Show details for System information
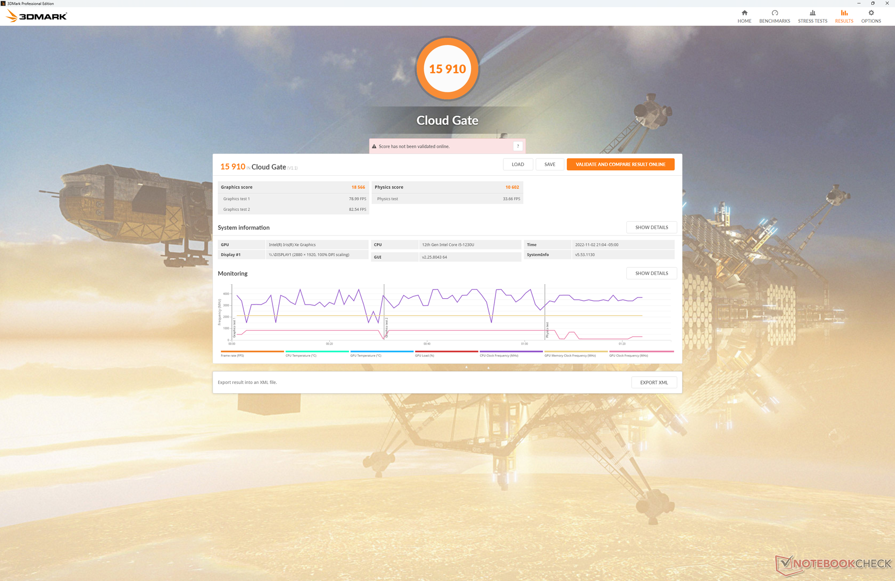The height and width of the screenshot is (581, 895). click(x=652, y=227)
